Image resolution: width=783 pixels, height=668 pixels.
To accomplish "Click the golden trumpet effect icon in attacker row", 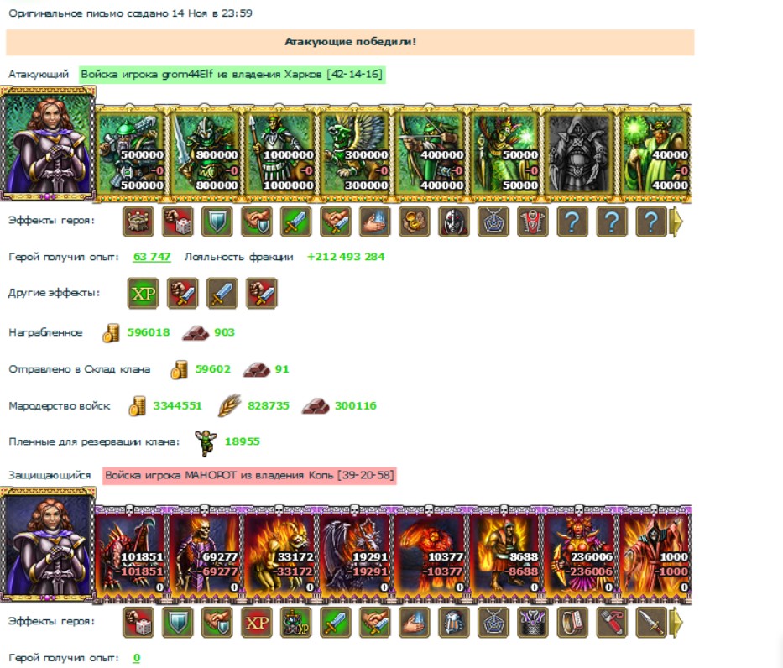I will click(415, 222).
